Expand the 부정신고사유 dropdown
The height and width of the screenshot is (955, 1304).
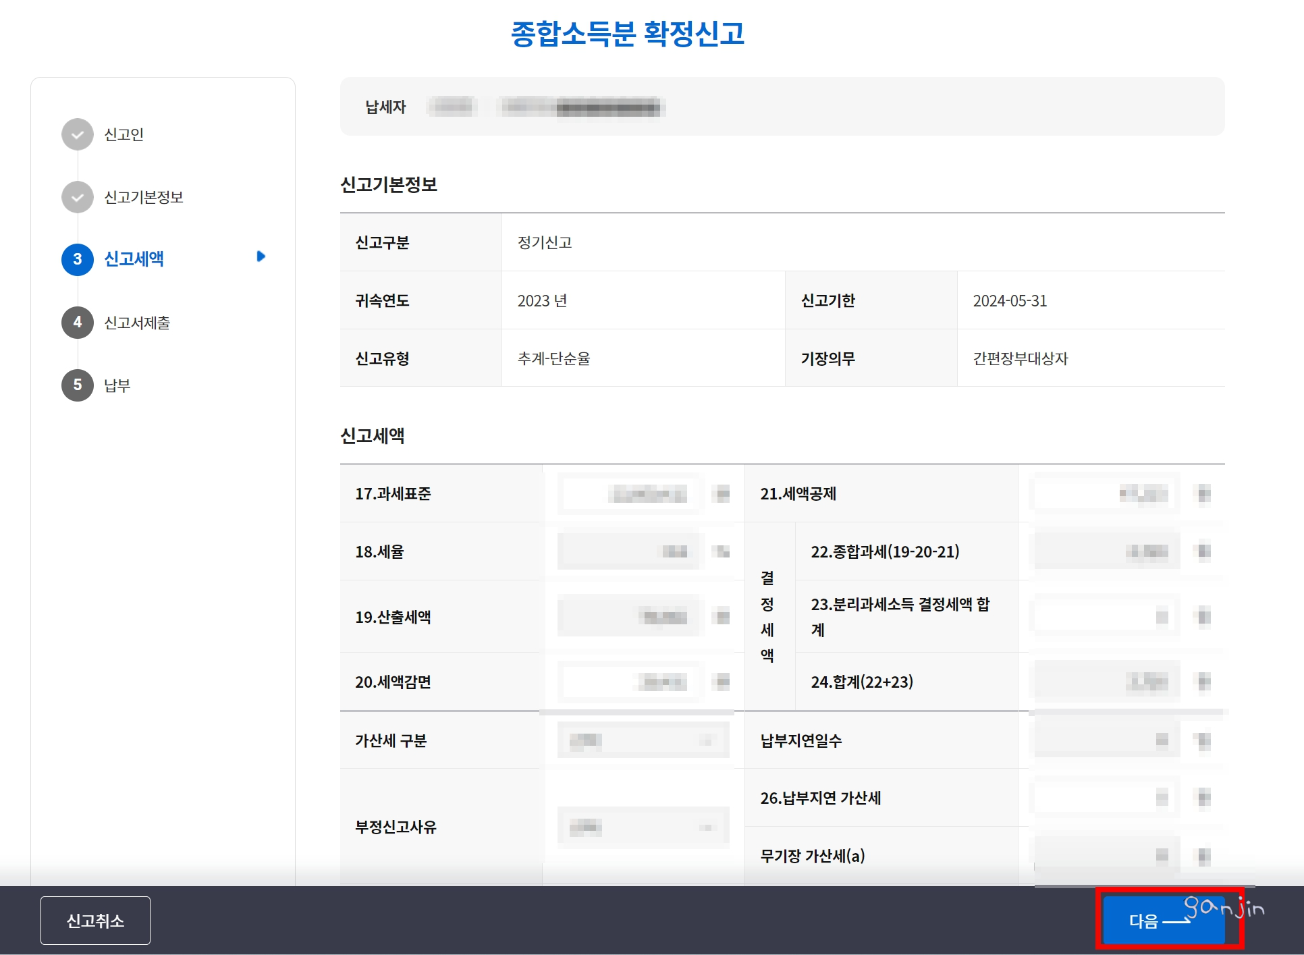[x=643, y=827]
